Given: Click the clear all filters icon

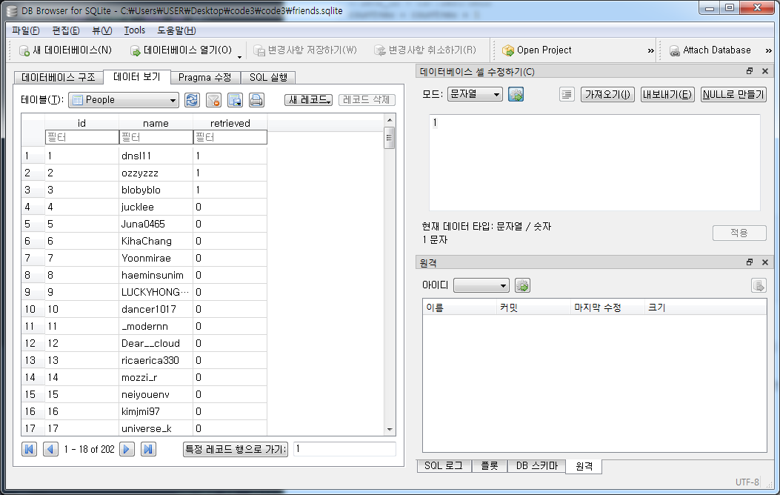Looking at the screenshot, I should pyautogui.click(x=213, y=100).
